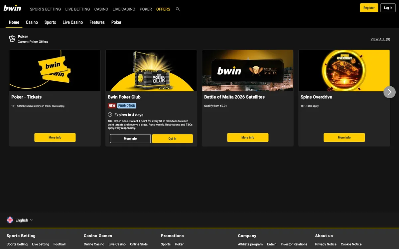Image resolution: width=399 pixels, height=249 pixels.
Task: Open Casino in top navigation
Action: point(101,9)
